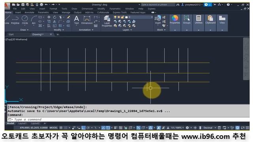Toggle Dynamic UCS in status bar
Viewport: 253px width, 142px height.
click(138, 128)
